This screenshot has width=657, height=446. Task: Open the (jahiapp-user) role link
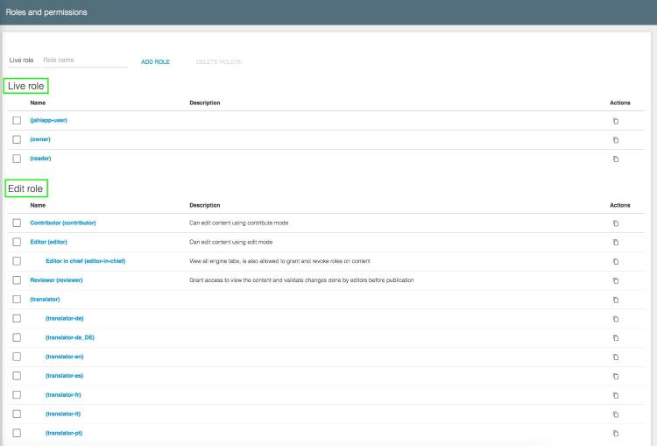tap(48, 120)
